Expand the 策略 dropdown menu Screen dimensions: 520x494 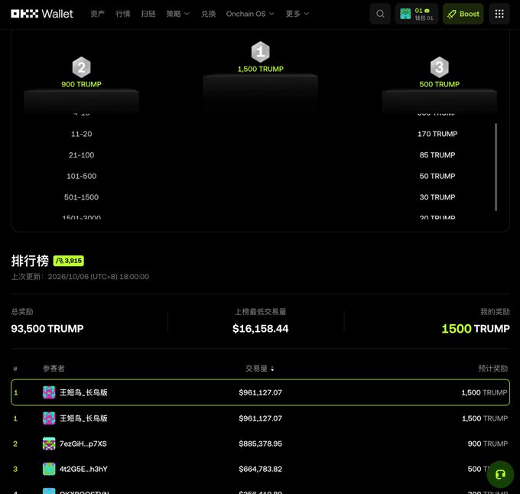pyautogui.click(x=177, y=14)
